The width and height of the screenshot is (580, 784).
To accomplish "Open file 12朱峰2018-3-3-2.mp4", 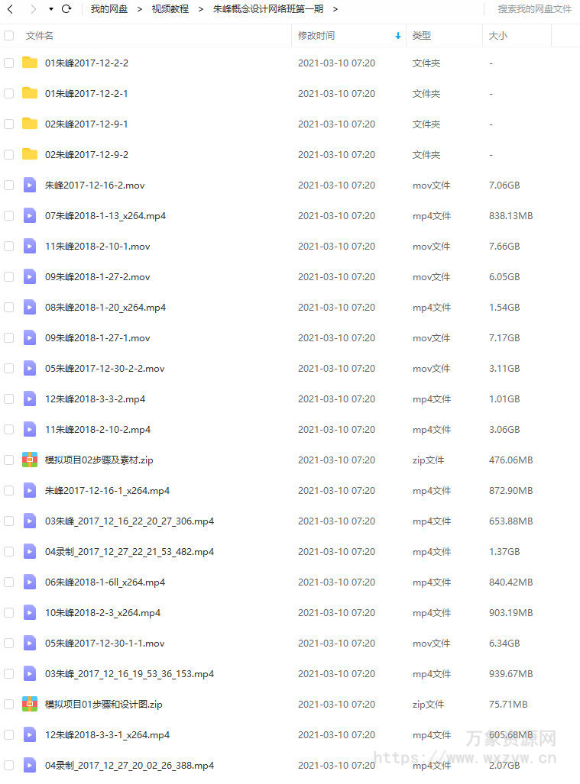I will pyautogui.click(x=95, y=399).
